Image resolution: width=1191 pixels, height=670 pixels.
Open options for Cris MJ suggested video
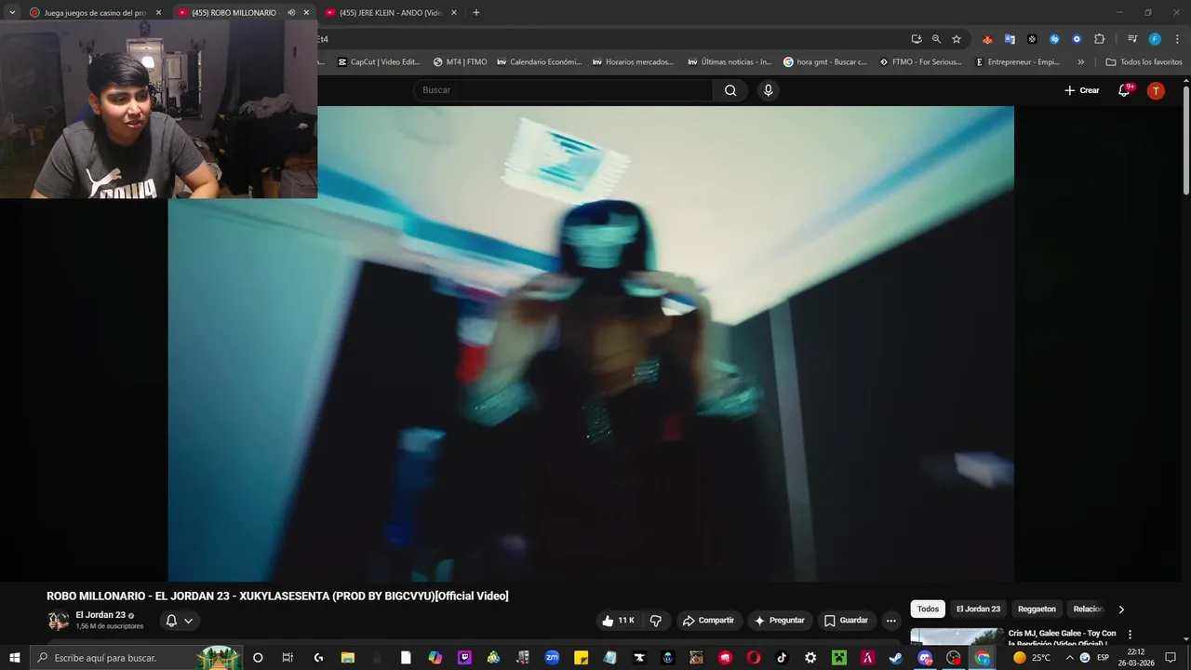tap(1131, 635)
